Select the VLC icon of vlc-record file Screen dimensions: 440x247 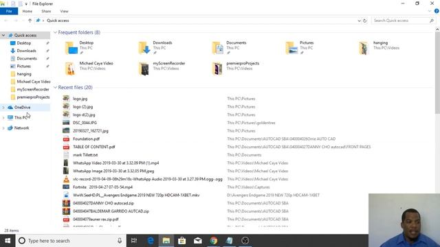coord(66,179)
